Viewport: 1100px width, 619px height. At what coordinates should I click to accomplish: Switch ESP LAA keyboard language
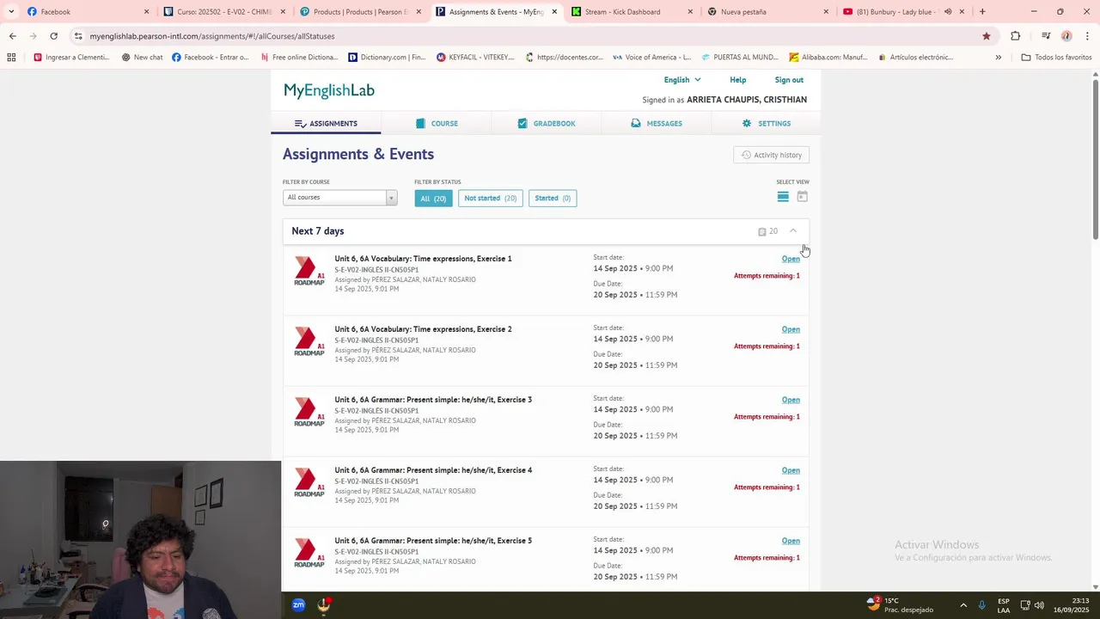point(1004,605)
